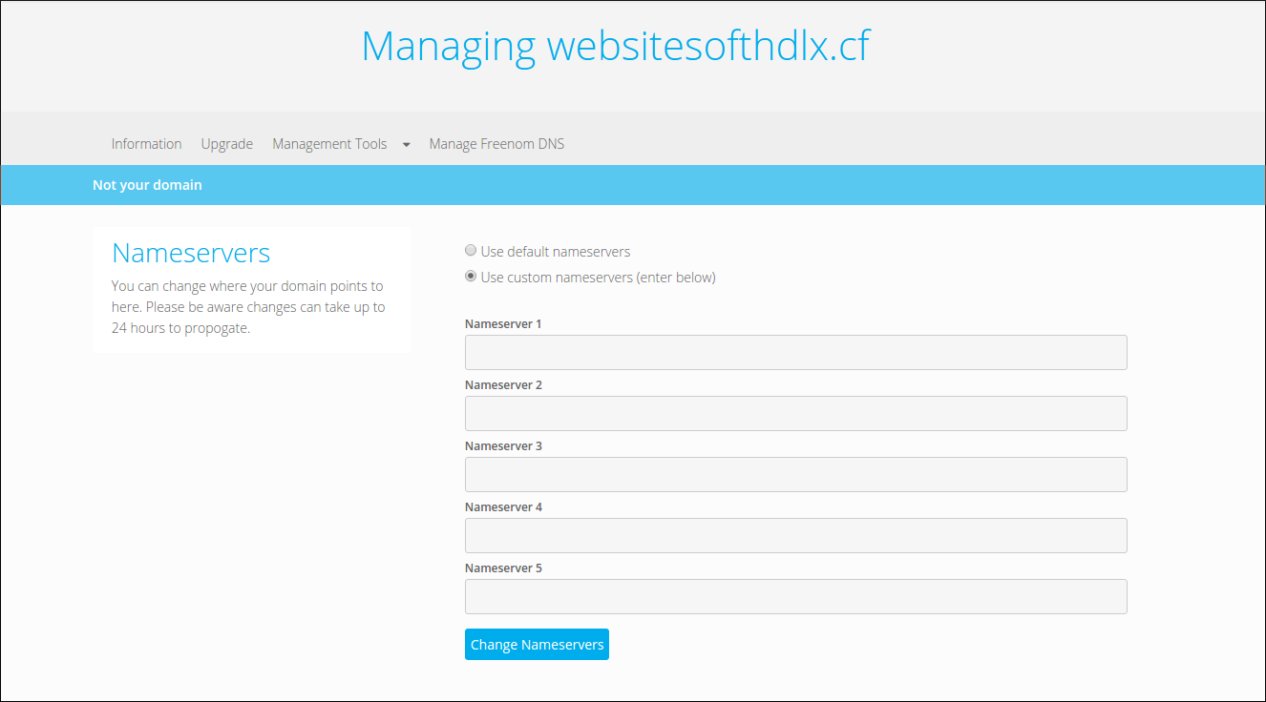Expand the Management Tools dropdown arrow
This screenshot has height=702, width=1266.
406,145
